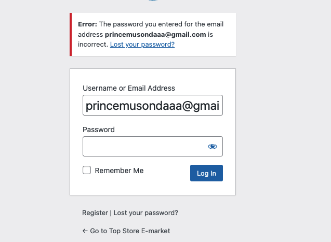This screenshot has width=331, height=242.
Task: Show password using the eye icon
Action: pyautogui.click(x=213, y=147)
